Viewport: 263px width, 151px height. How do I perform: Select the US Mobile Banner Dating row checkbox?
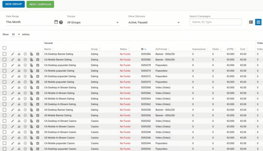coord(4,115)
